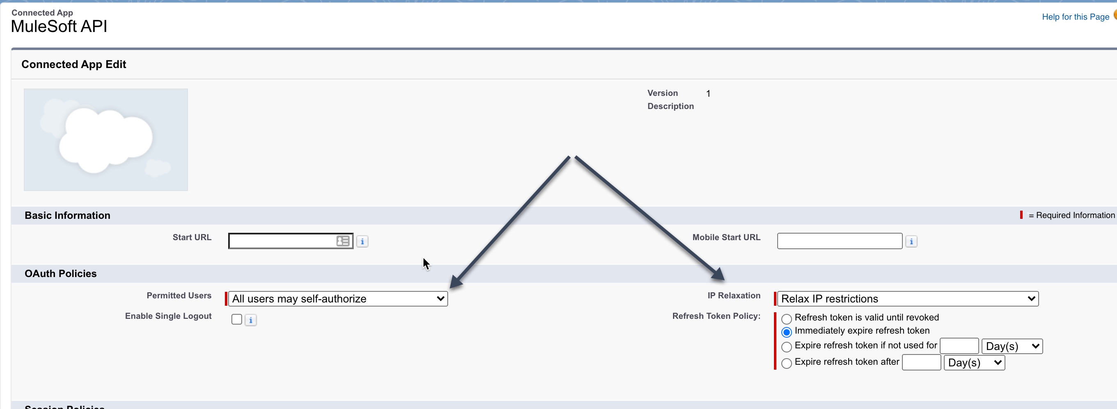
Task: Click the Mobile Start URL label
Action: click(x=726, y=237)
